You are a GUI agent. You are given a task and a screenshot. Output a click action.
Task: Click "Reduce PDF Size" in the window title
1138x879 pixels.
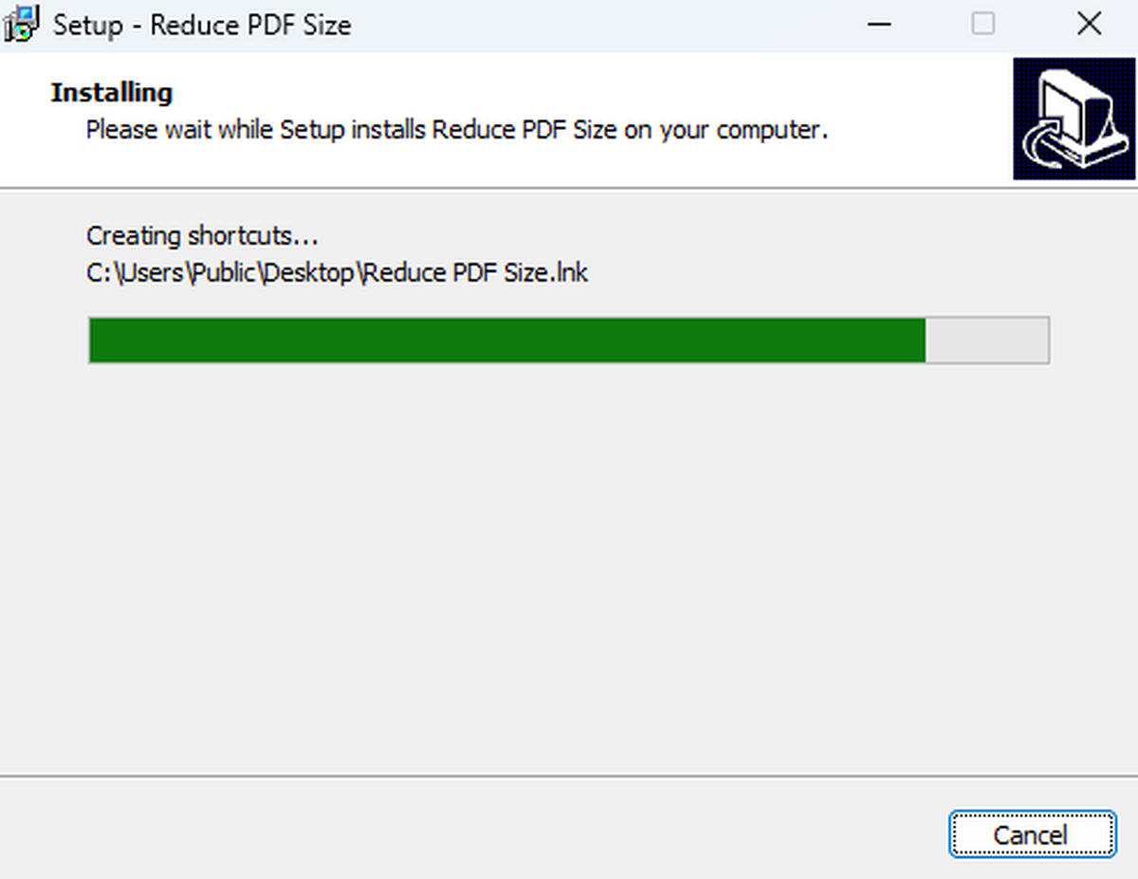click(250, 26)
